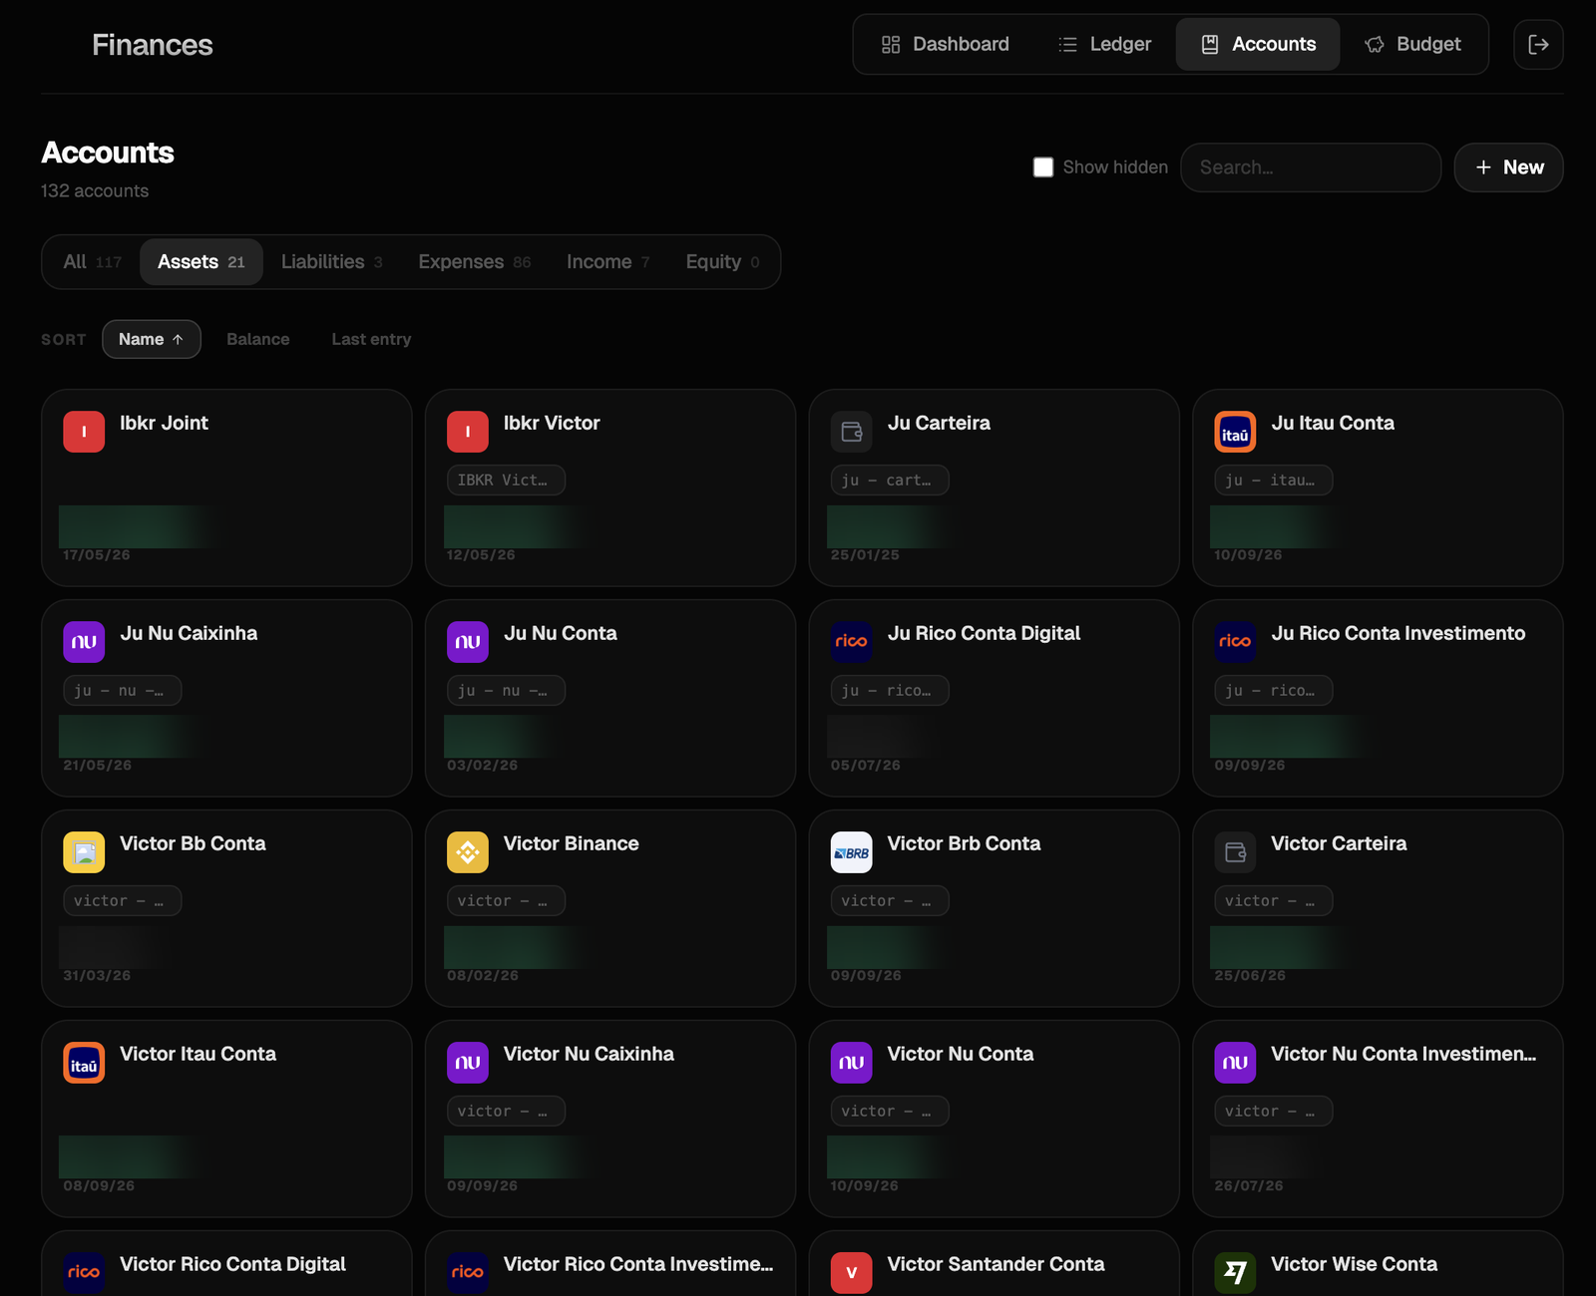Sort accounts by Balance
Viewport: 1596px width, 1296px height.
click(258, 339)
